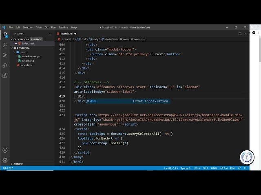Open Explorer panel ellipsis menu
This screenshot has height=195, width=261.
click(x=50, y=33)
